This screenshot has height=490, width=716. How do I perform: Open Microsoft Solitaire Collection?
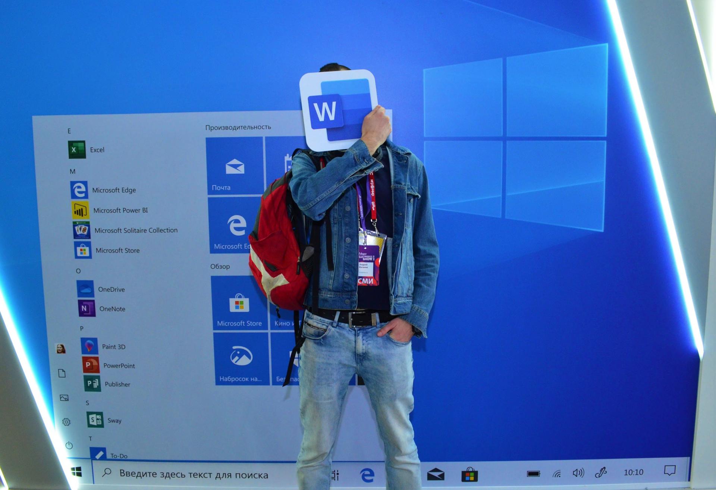125,230
